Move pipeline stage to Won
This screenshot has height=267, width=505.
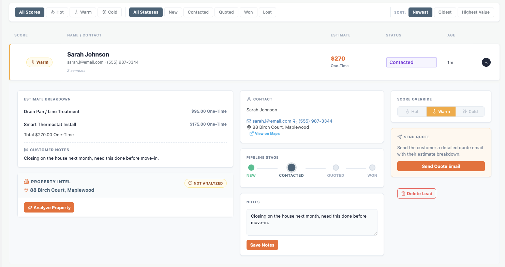tap(372, 168)
